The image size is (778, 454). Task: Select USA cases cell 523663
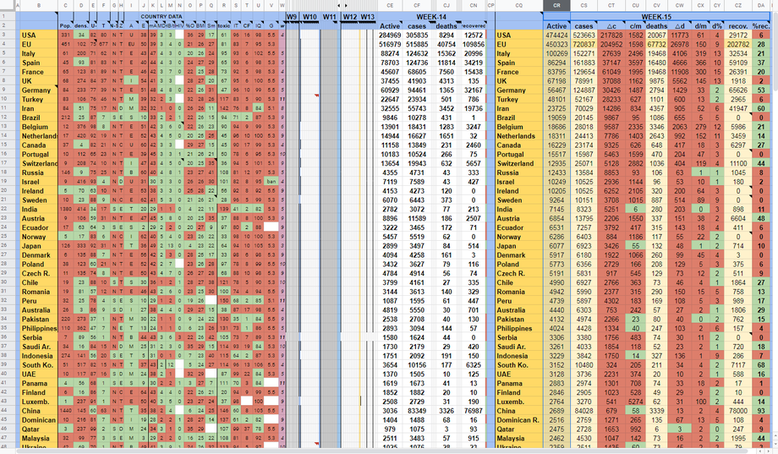(583, 36)
